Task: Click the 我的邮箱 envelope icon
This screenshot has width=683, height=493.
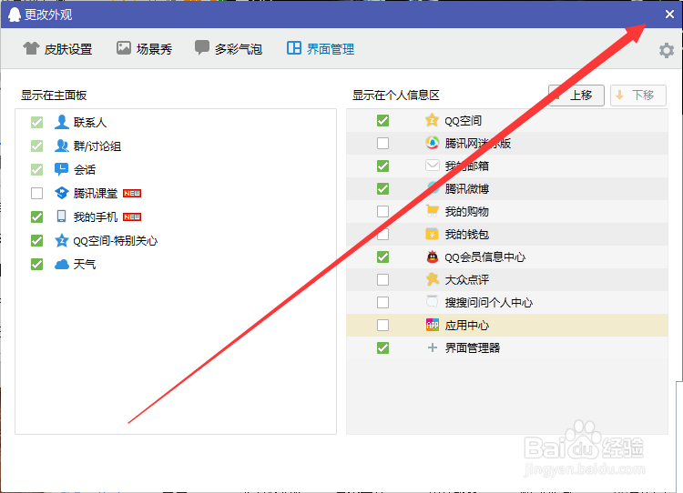Action: click(x=432, y=166)
